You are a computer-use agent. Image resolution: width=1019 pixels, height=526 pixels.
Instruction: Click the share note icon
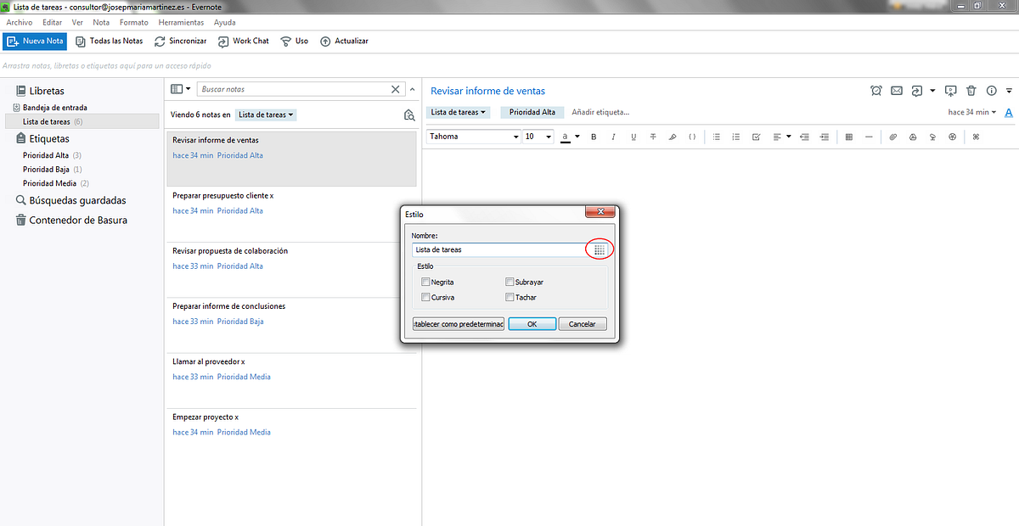(x=917, y=91)
